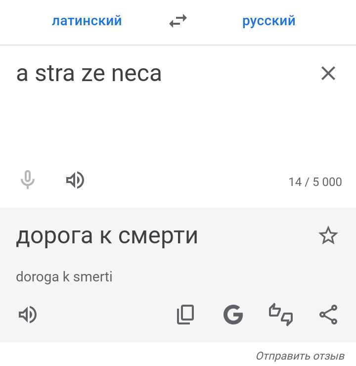Share the translation result
This screenshot has height=366, width=356.
(x=328, y=315)
